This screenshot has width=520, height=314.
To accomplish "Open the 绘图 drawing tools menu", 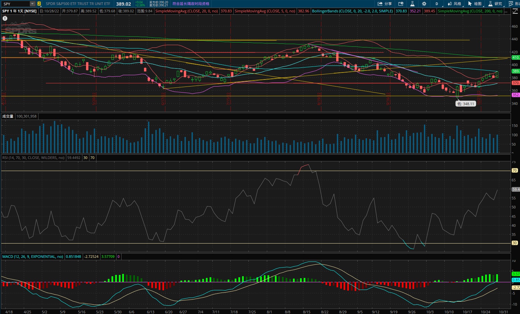I will tap(475, 4).
